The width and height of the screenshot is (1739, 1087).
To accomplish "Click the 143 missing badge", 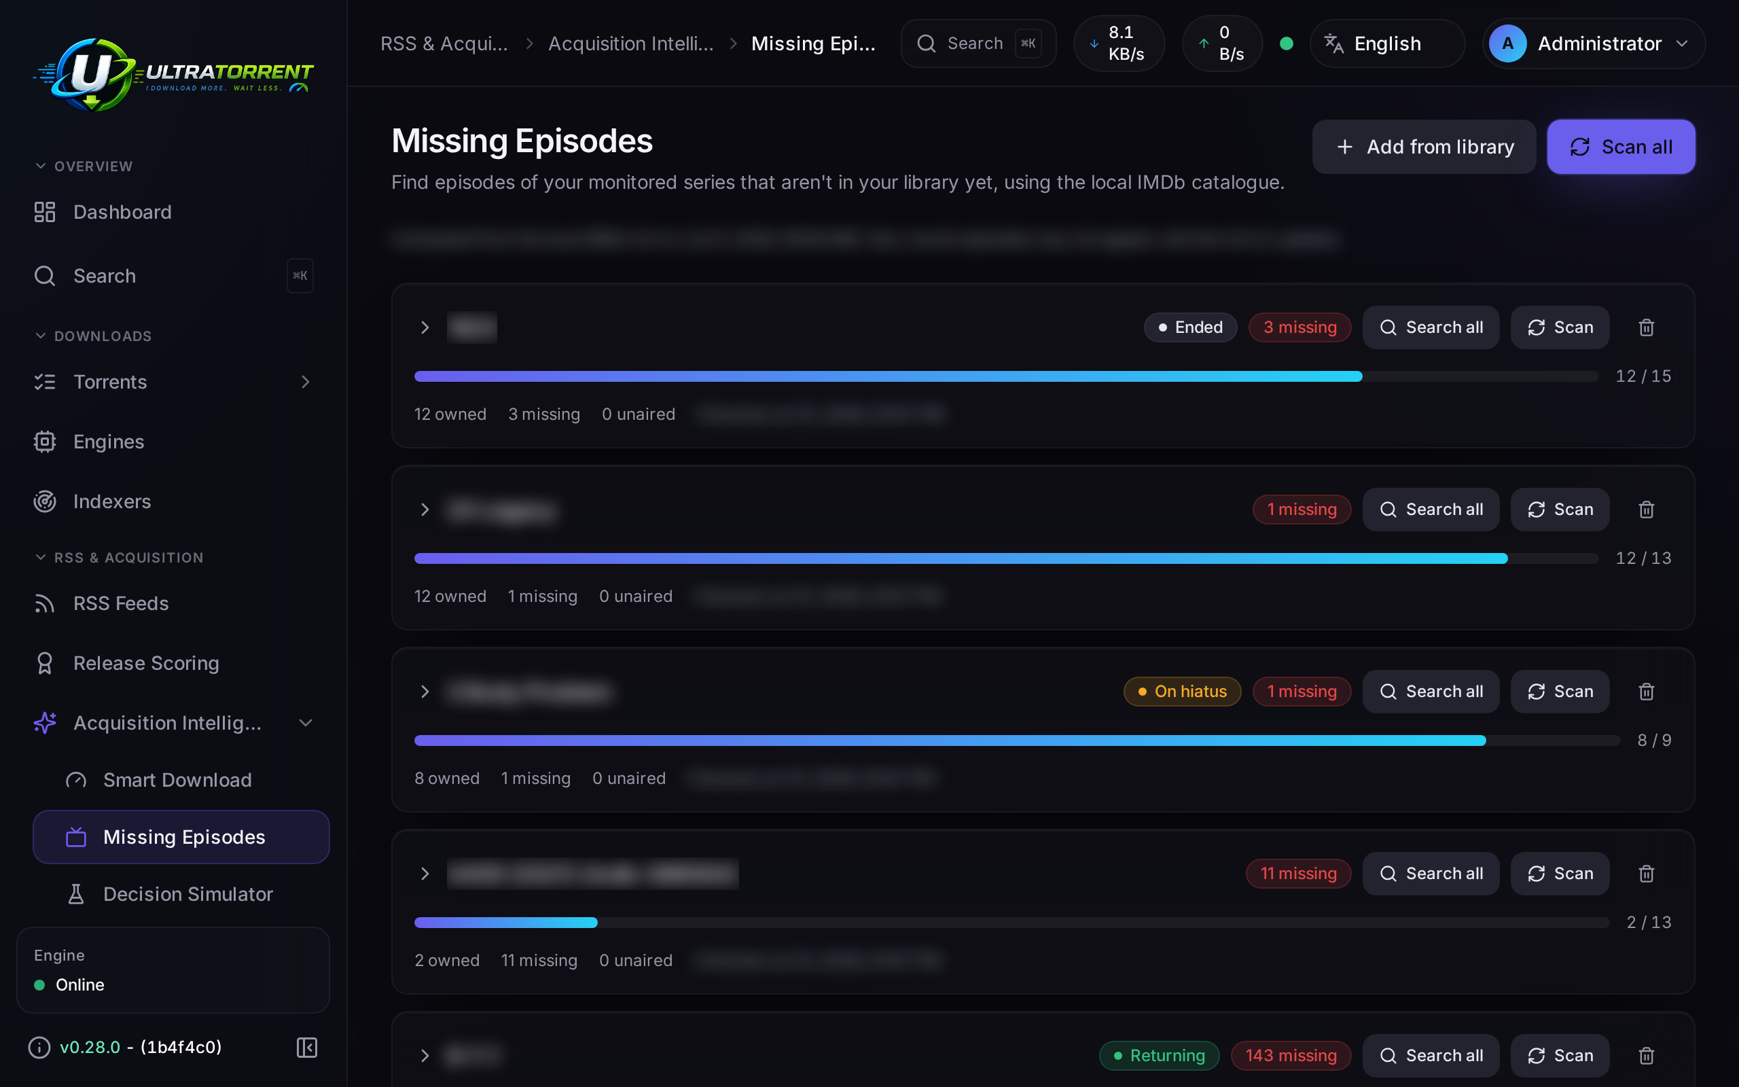I will 1291,1055.
